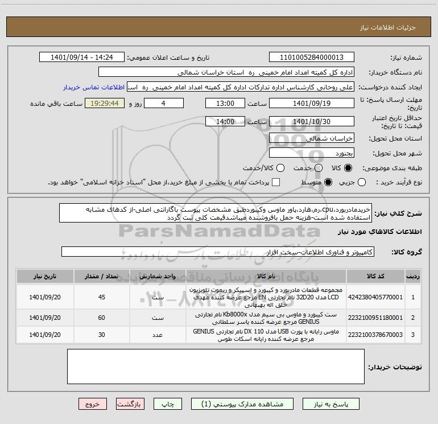Click quantity 45 in row 1
This screenshot has width=438, height=424.
(102, 297)
